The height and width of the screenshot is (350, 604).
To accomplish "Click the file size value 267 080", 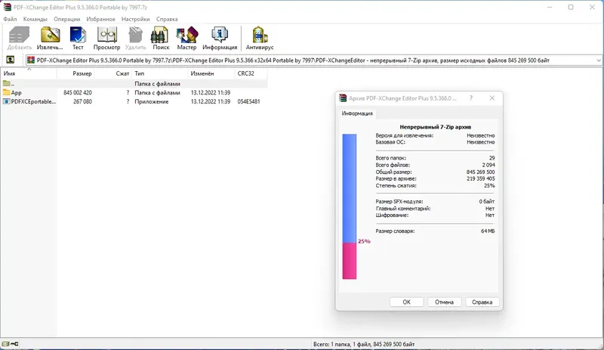I will (82, 101).
